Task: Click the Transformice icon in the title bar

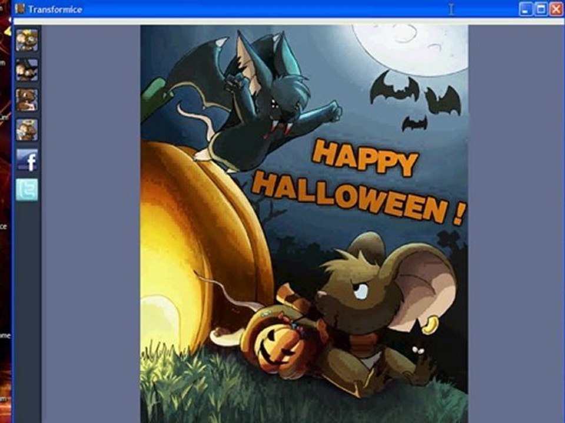Action: 20,9
